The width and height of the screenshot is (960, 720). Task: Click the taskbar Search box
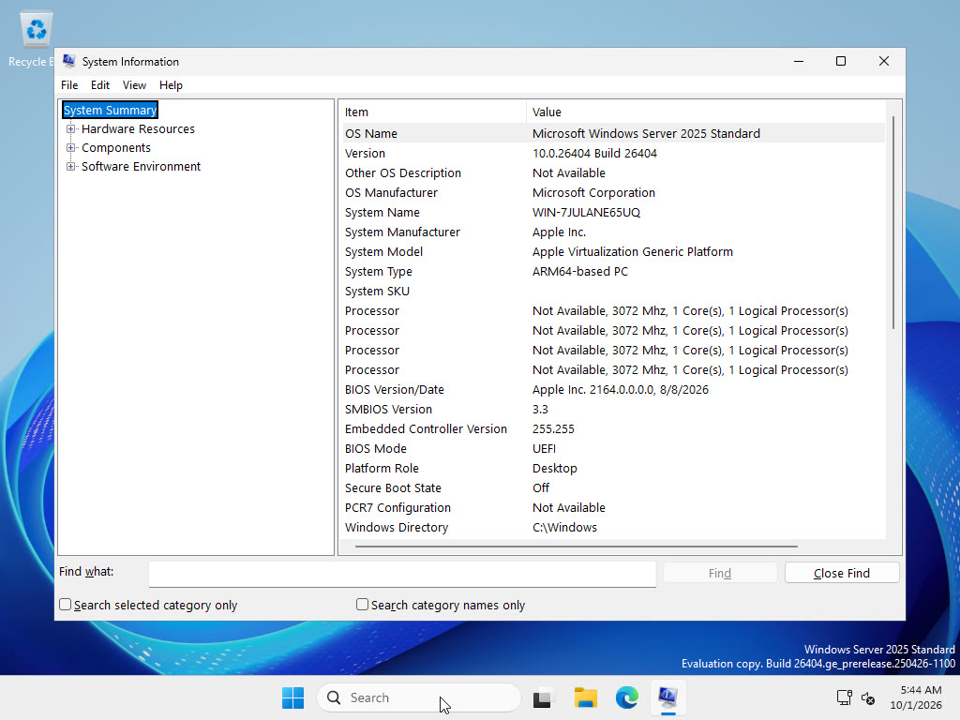[x=419, y=697]
